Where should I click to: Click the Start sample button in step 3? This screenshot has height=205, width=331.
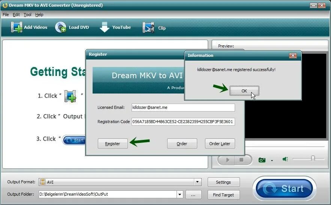74,140
